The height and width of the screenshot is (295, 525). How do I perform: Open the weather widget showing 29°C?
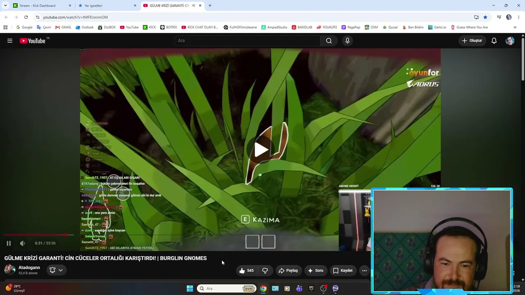[x=16, y=288]
